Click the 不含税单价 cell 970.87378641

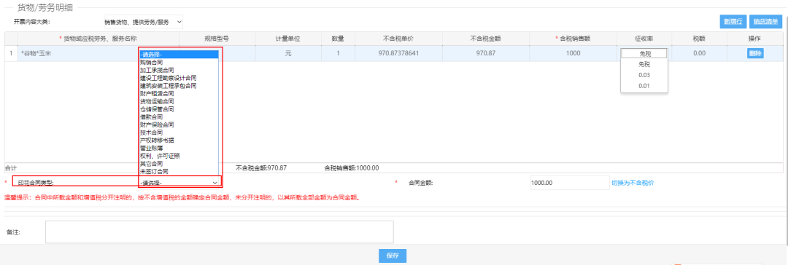tap(398, 53)
